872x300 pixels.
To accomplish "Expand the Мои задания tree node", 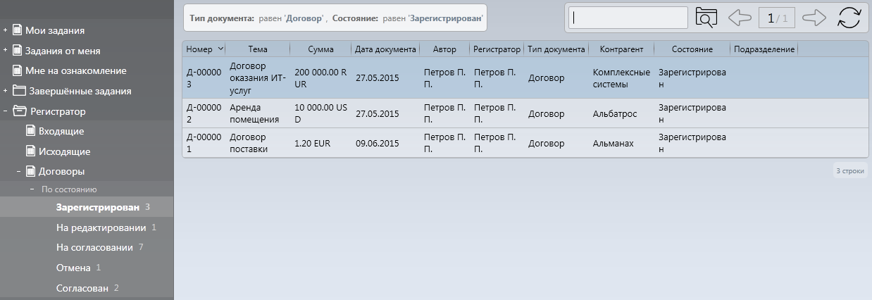I will [6, 30].
